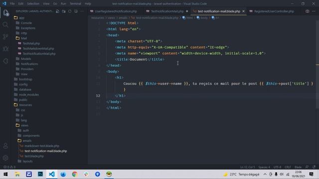This screenshot has height=179, width=319.
Task: Click the New File icon in Explorer
Action: click(58, 11)
